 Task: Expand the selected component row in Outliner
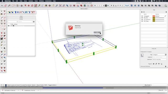(x=12, y=26)
